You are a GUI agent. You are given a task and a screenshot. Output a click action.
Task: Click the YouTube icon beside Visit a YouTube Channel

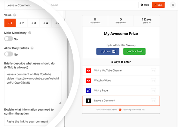[x=89, y=71]
